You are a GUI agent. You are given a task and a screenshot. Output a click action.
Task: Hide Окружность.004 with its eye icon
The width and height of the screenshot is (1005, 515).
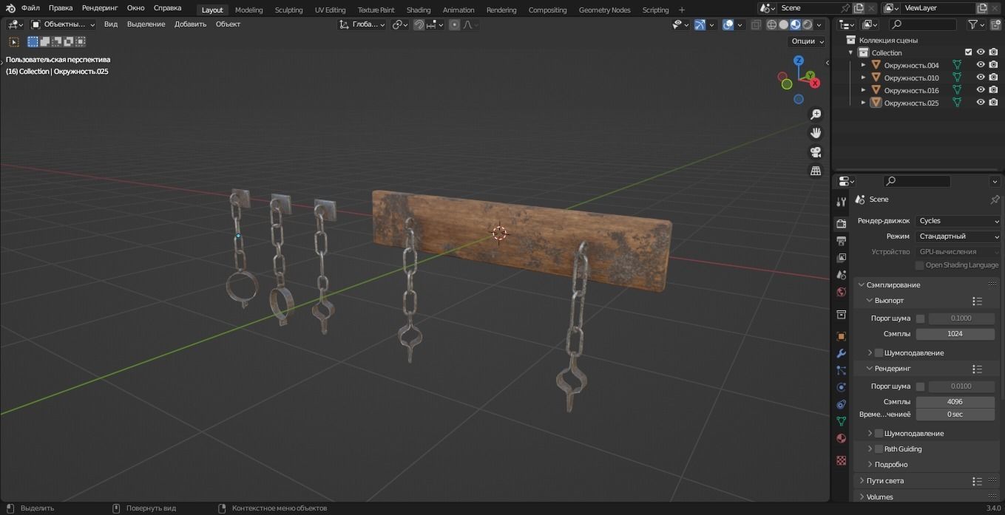[x=981, y=65]
